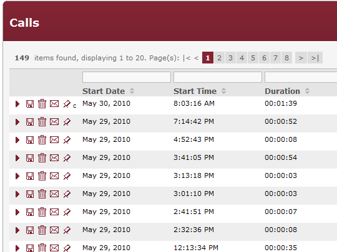Sort the table by Start Time
The width and height of the screenshot is (337, 252).
click(200, 91)
